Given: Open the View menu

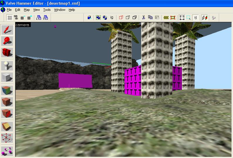Looking at the screenshot, I should (x=36, y=10).
